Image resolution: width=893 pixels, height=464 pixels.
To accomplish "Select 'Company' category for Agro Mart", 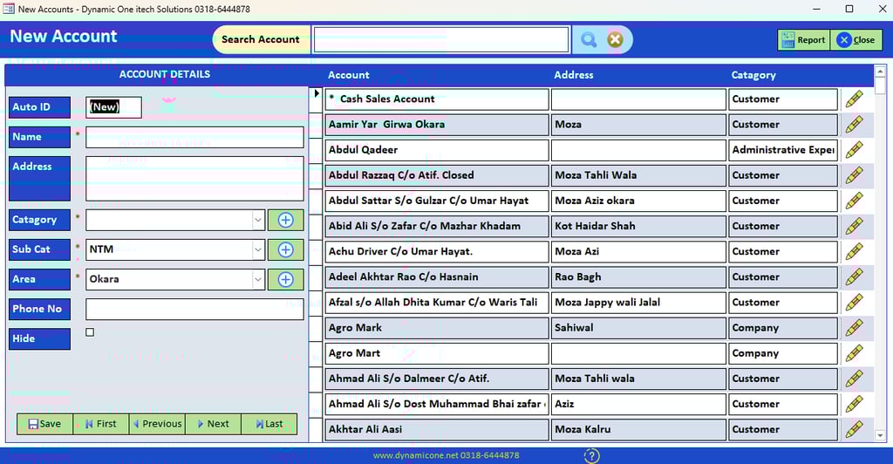I will click(x=783, y=353).
